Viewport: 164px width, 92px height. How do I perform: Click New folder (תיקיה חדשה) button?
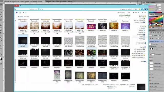121,13
